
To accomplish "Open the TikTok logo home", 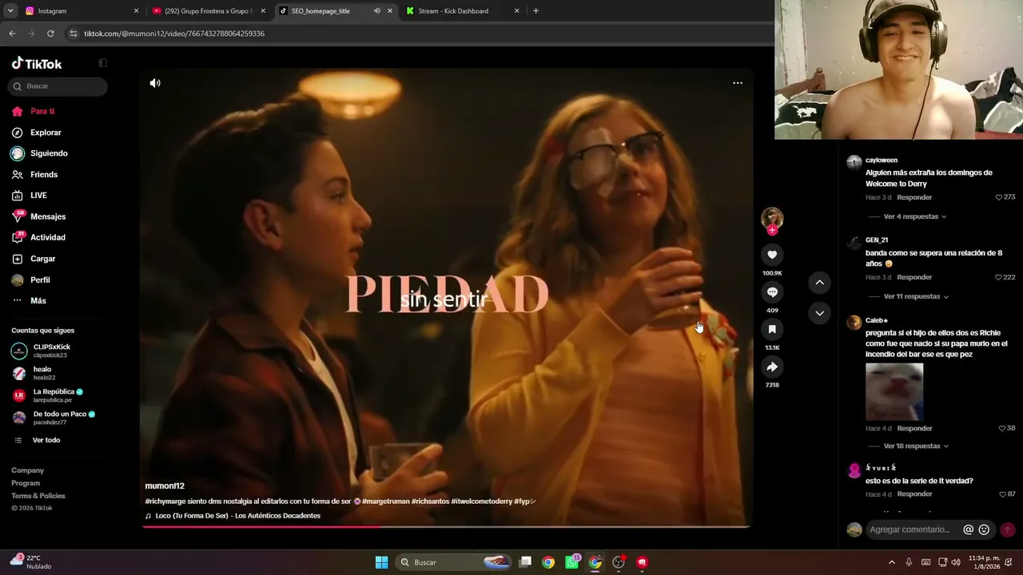I will coord(37,64).
